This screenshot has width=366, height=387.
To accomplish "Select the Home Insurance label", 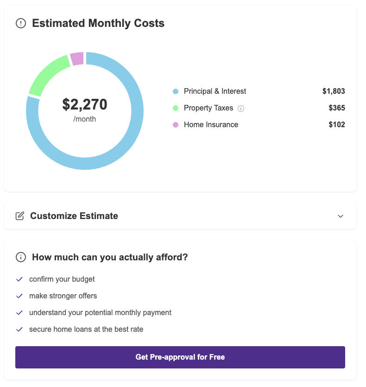I will [x=211, y=125].
